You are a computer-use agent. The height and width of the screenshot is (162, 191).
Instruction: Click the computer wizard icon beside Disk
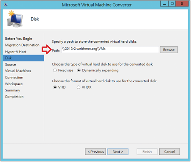(15, 19)
